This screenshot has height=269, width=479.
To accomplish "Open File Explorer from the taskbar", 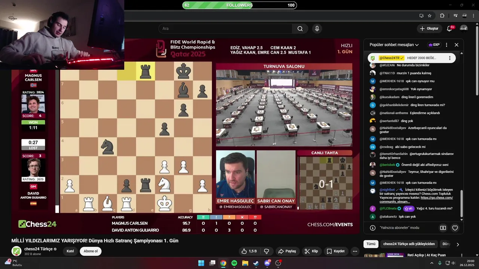I will pyautogui.click(x=245, y=263).
